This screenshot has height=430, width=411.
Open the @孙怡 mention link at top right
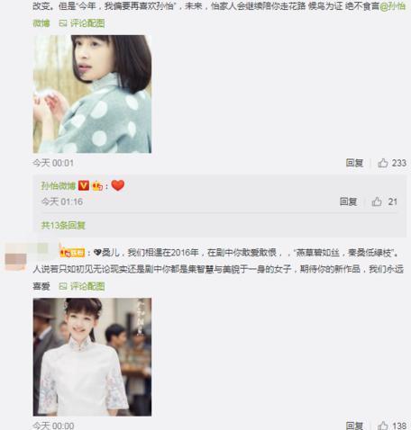tap(393, 6)
